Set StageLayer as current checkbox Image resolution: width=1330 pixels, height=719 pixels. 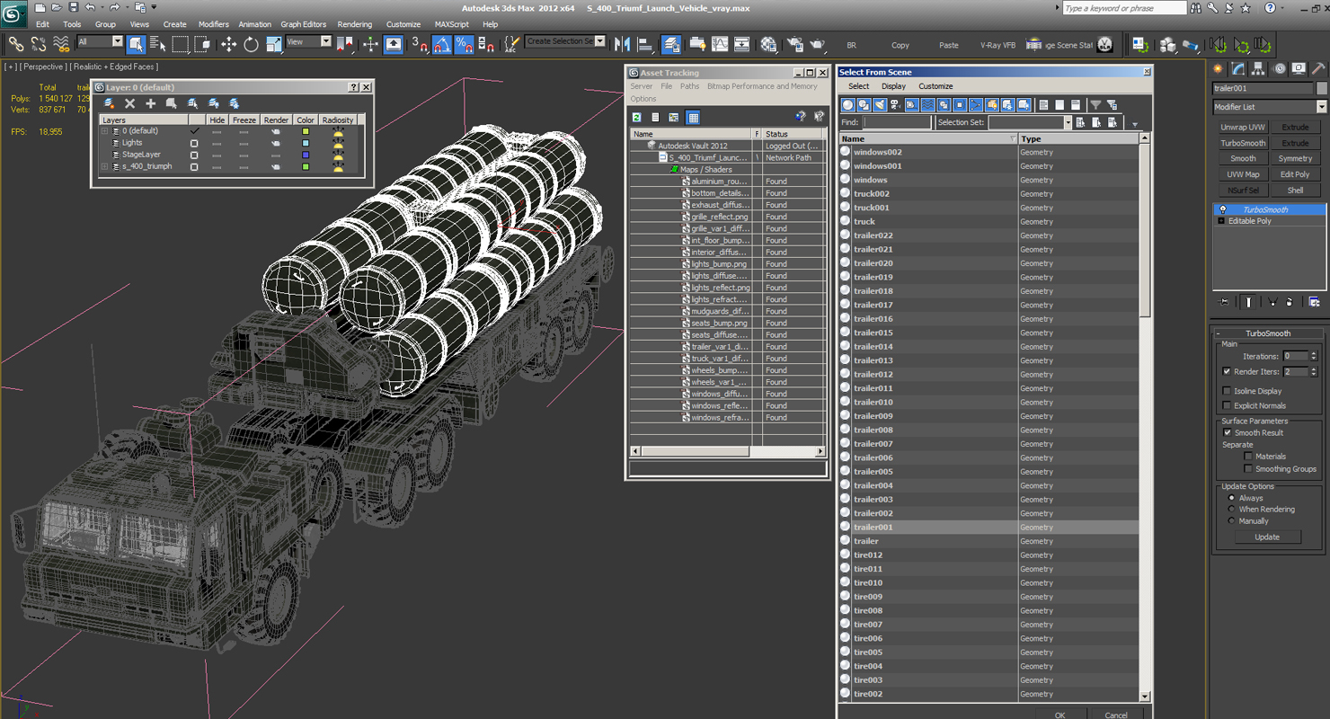[194, 155]
